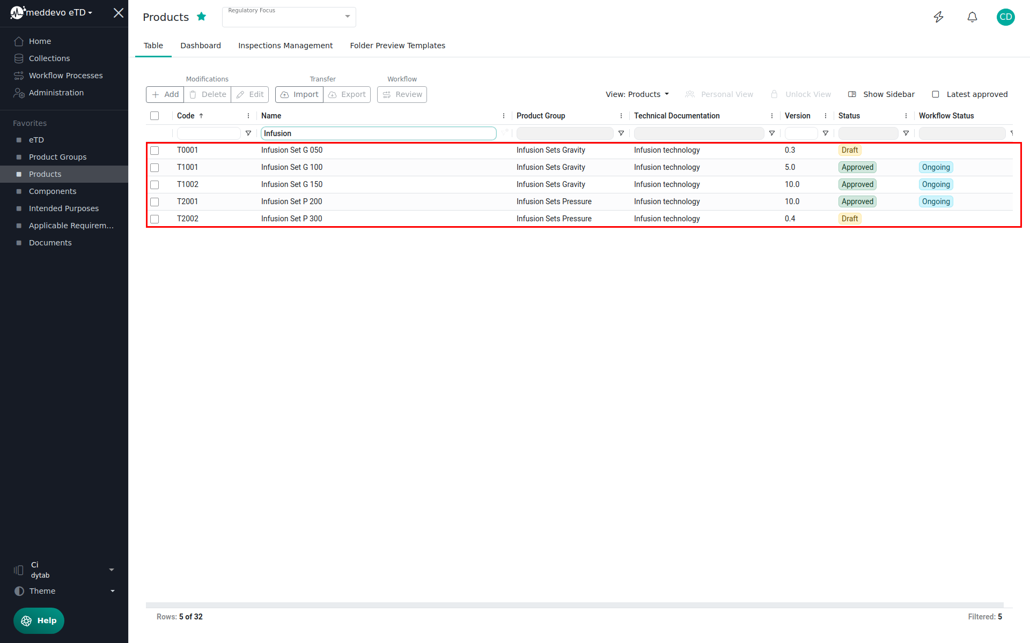
Task: Click the Code column filter funnel icon
Action: (x=248, y=133)
